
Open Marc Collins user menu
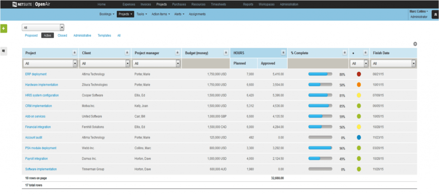click(x=419, y=11)
